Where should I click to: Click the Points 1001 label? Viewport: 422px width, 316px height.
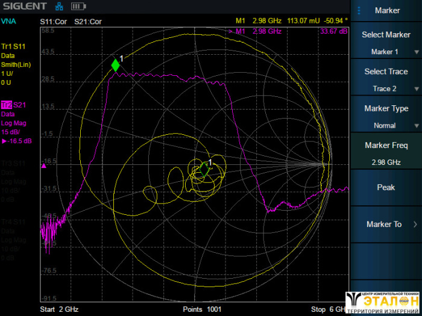point(202,309)
